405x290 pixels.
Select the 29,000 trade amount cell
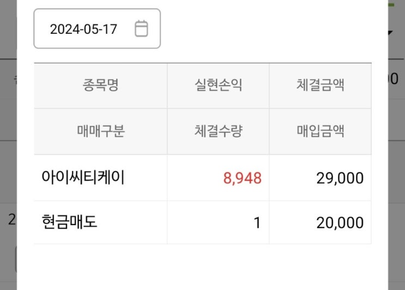[340, 178]
